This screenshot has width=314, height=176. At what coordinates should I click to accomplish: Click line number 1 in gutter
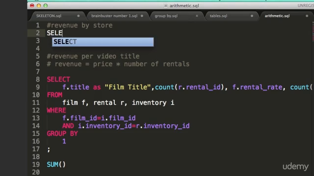point(38,25)
